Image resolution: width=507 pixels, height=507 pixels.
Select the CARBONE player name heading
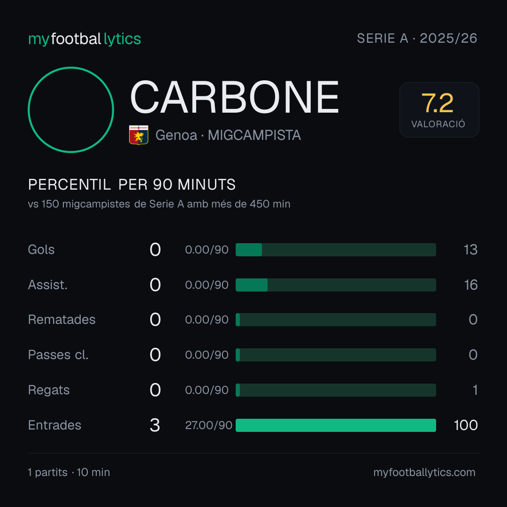point(234,97)
